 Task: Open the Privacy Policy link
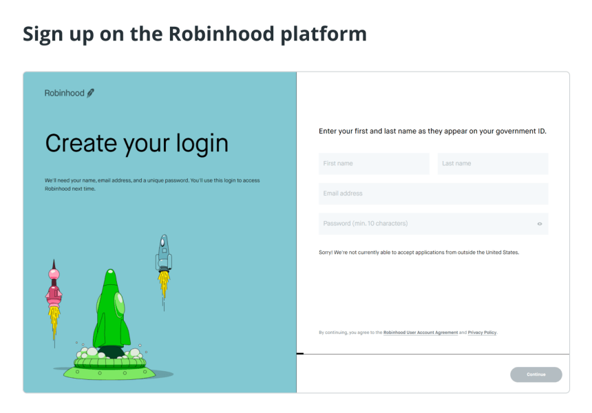click(482, 332)
